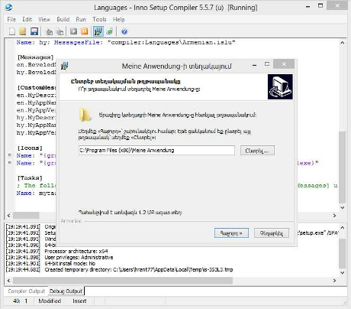Screen dimensions: 351x309
Task: Open the Tools menu
Action: (99, 19)
